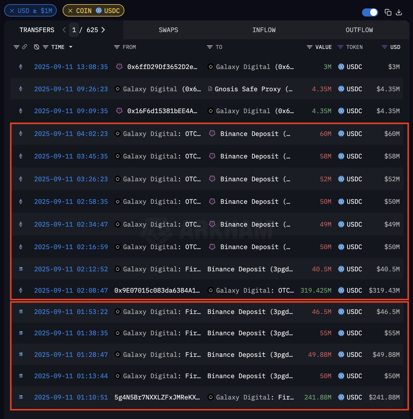Click the Ethereum icon in 02:08:47 row
Image resolution: width=413 pixels, height=419 pixels.
[x=21, y=290]
